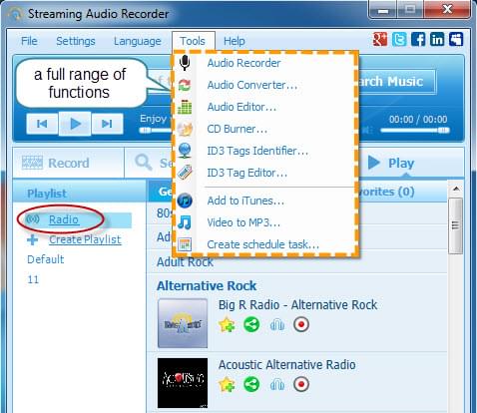Share via Facebook icon

pos(418,39)
